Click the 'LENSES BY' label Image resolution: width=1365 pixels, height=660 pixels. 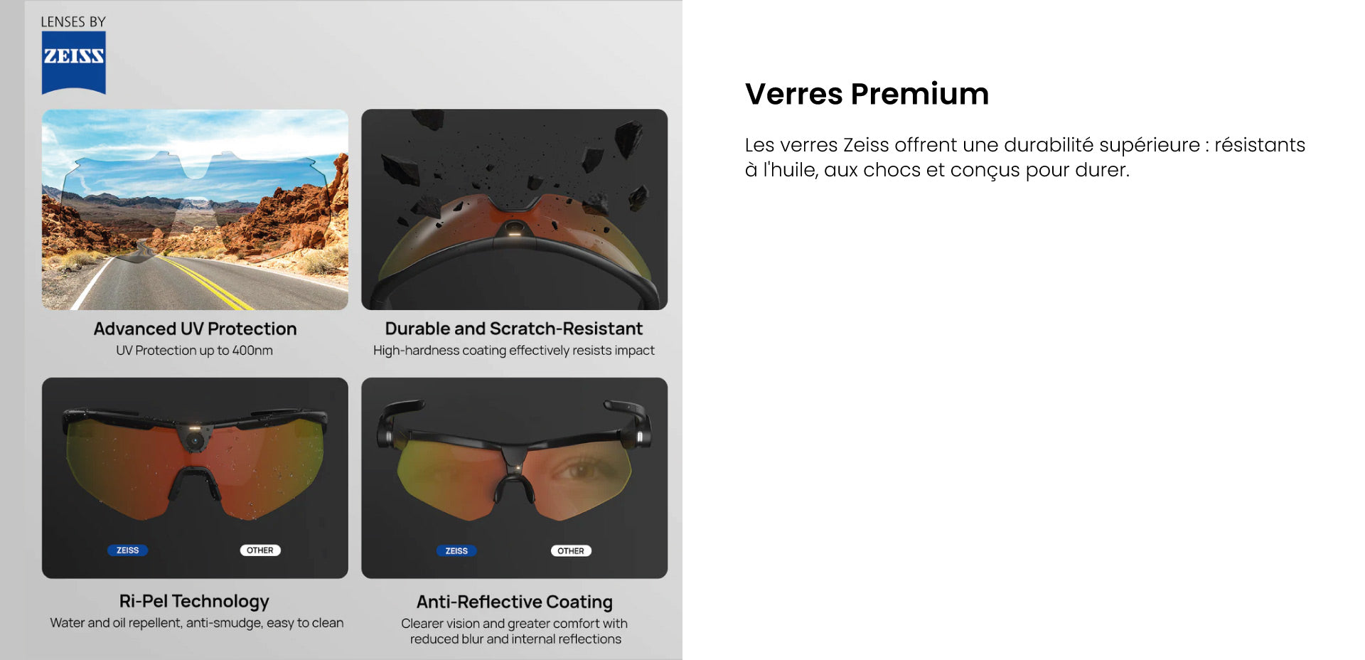coord(73,22)
